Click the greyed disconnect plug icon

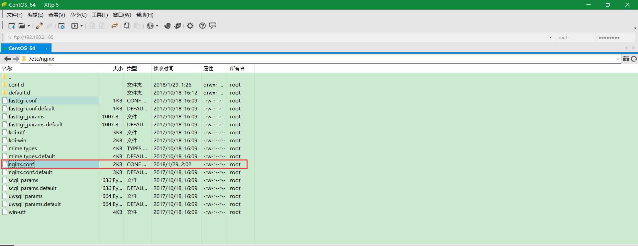click(x=49, y=26)
